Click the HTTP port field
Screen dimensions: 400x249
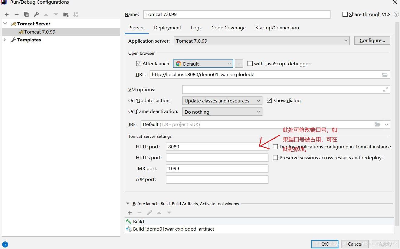pyautogui.click(x=217, y=147)
